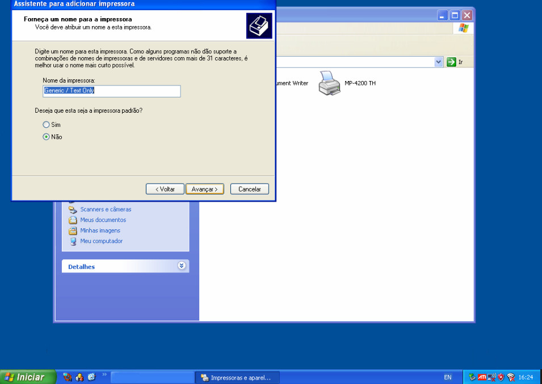The height and width of the screenshot is (384, 542).
Task: Click the Nome da impressora text field
Action: pos(112,91)
